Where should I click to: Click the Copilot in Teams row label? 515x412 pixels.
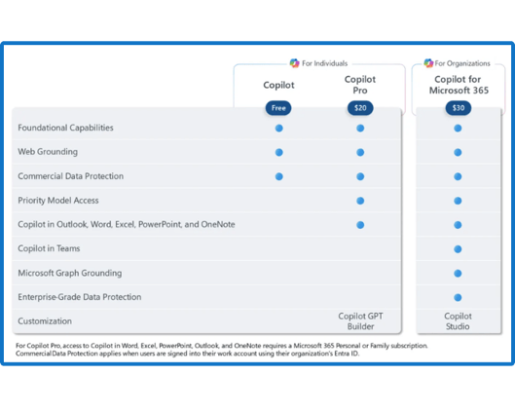pyautogui.click(x=49, y=248)
